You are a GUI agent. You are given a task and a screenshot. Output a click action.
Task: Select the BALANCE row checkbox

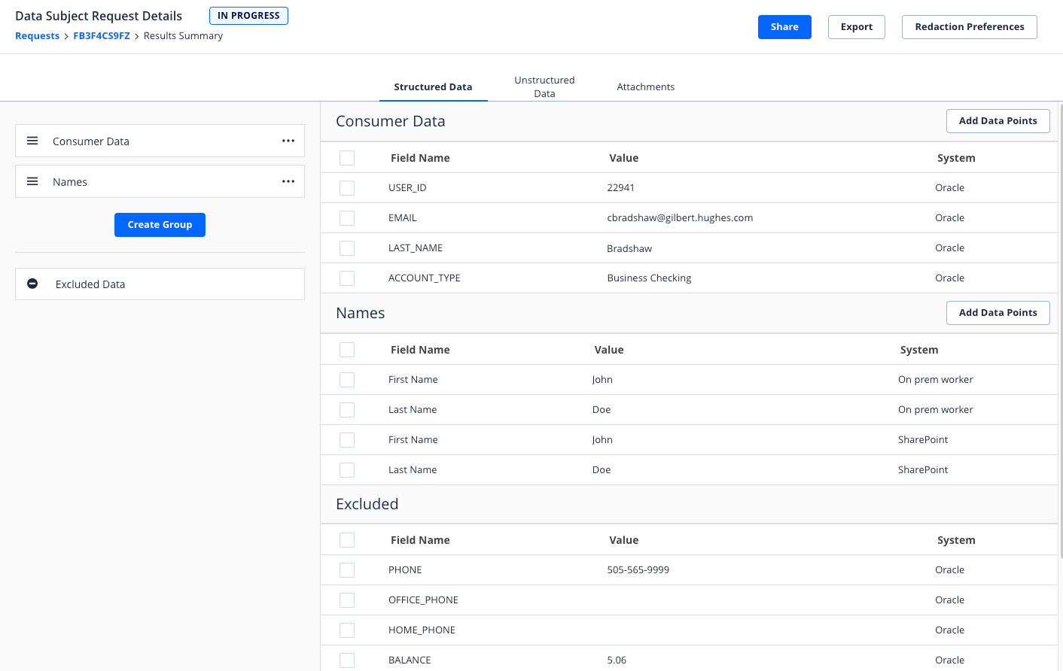point(347,660)
